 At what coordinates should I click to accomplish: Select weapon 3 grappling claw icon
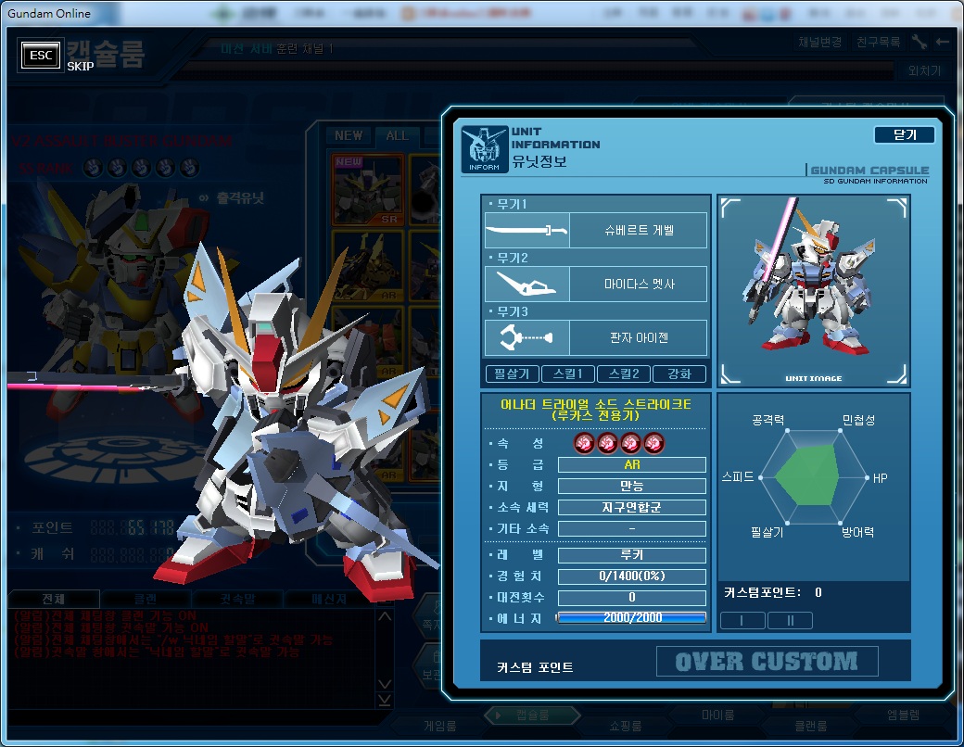pos(526,337)
